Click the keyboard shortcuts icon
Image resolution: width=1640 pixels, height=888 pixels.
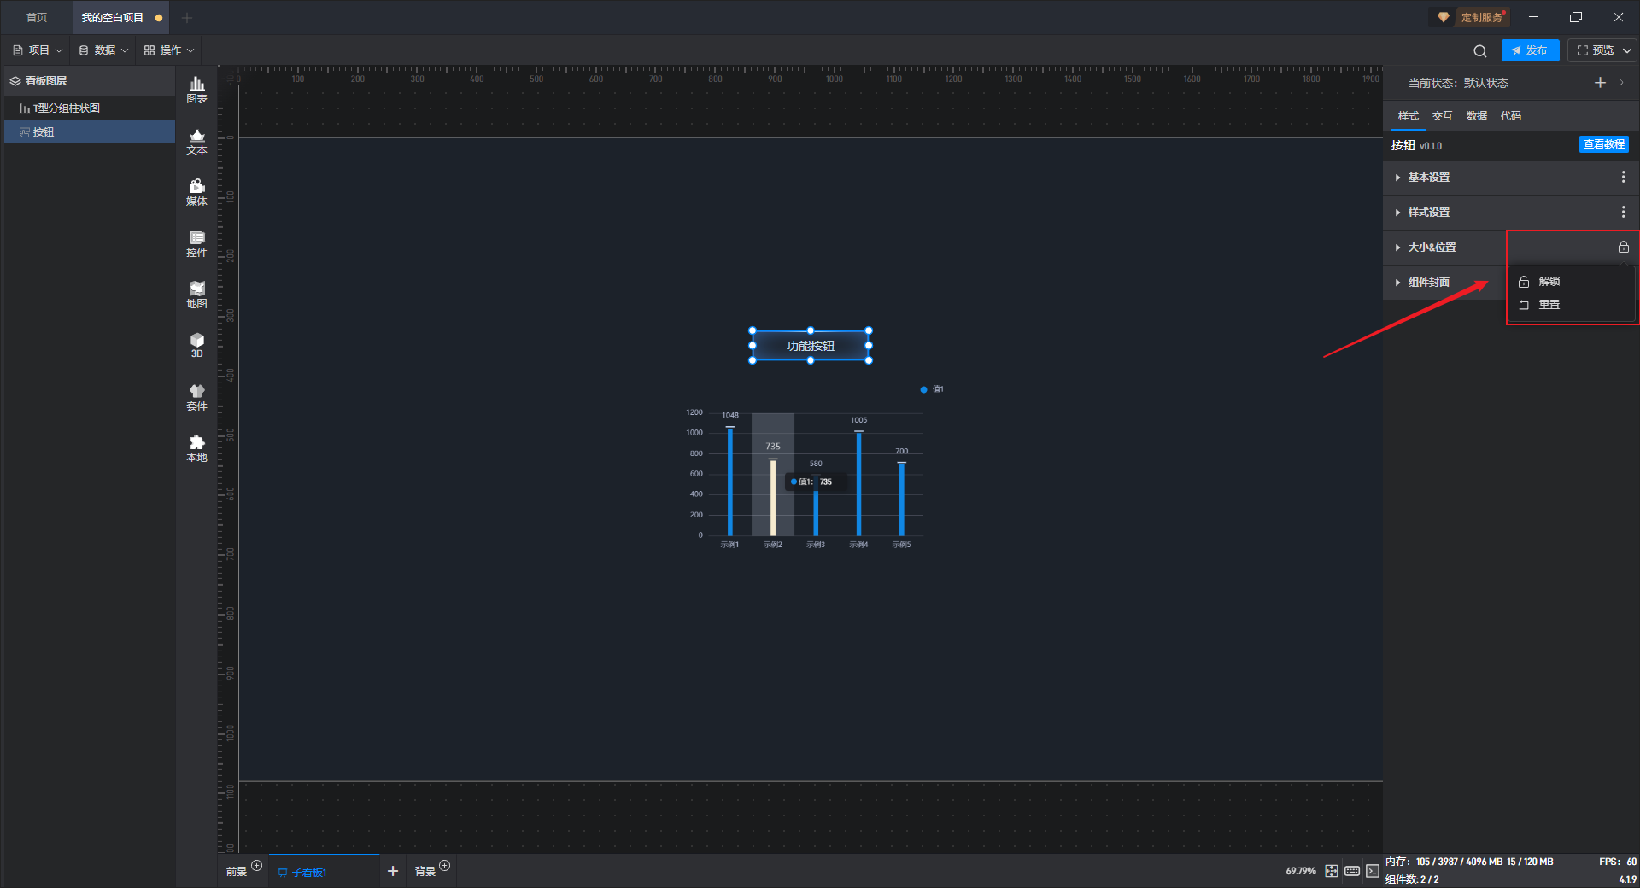[x=1352, y=871]
